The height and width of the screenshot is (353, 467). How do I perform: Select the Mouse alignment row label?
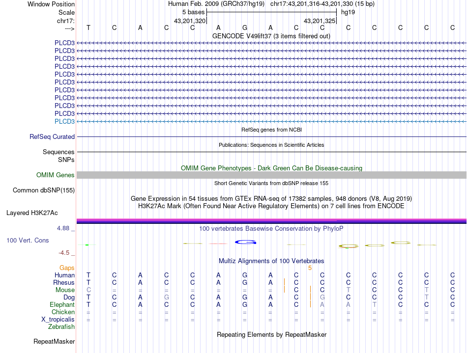coord(65,290)
